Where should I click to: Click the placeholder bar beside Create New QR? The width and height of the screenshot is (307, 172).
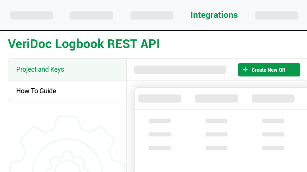[x=180, y=70]
